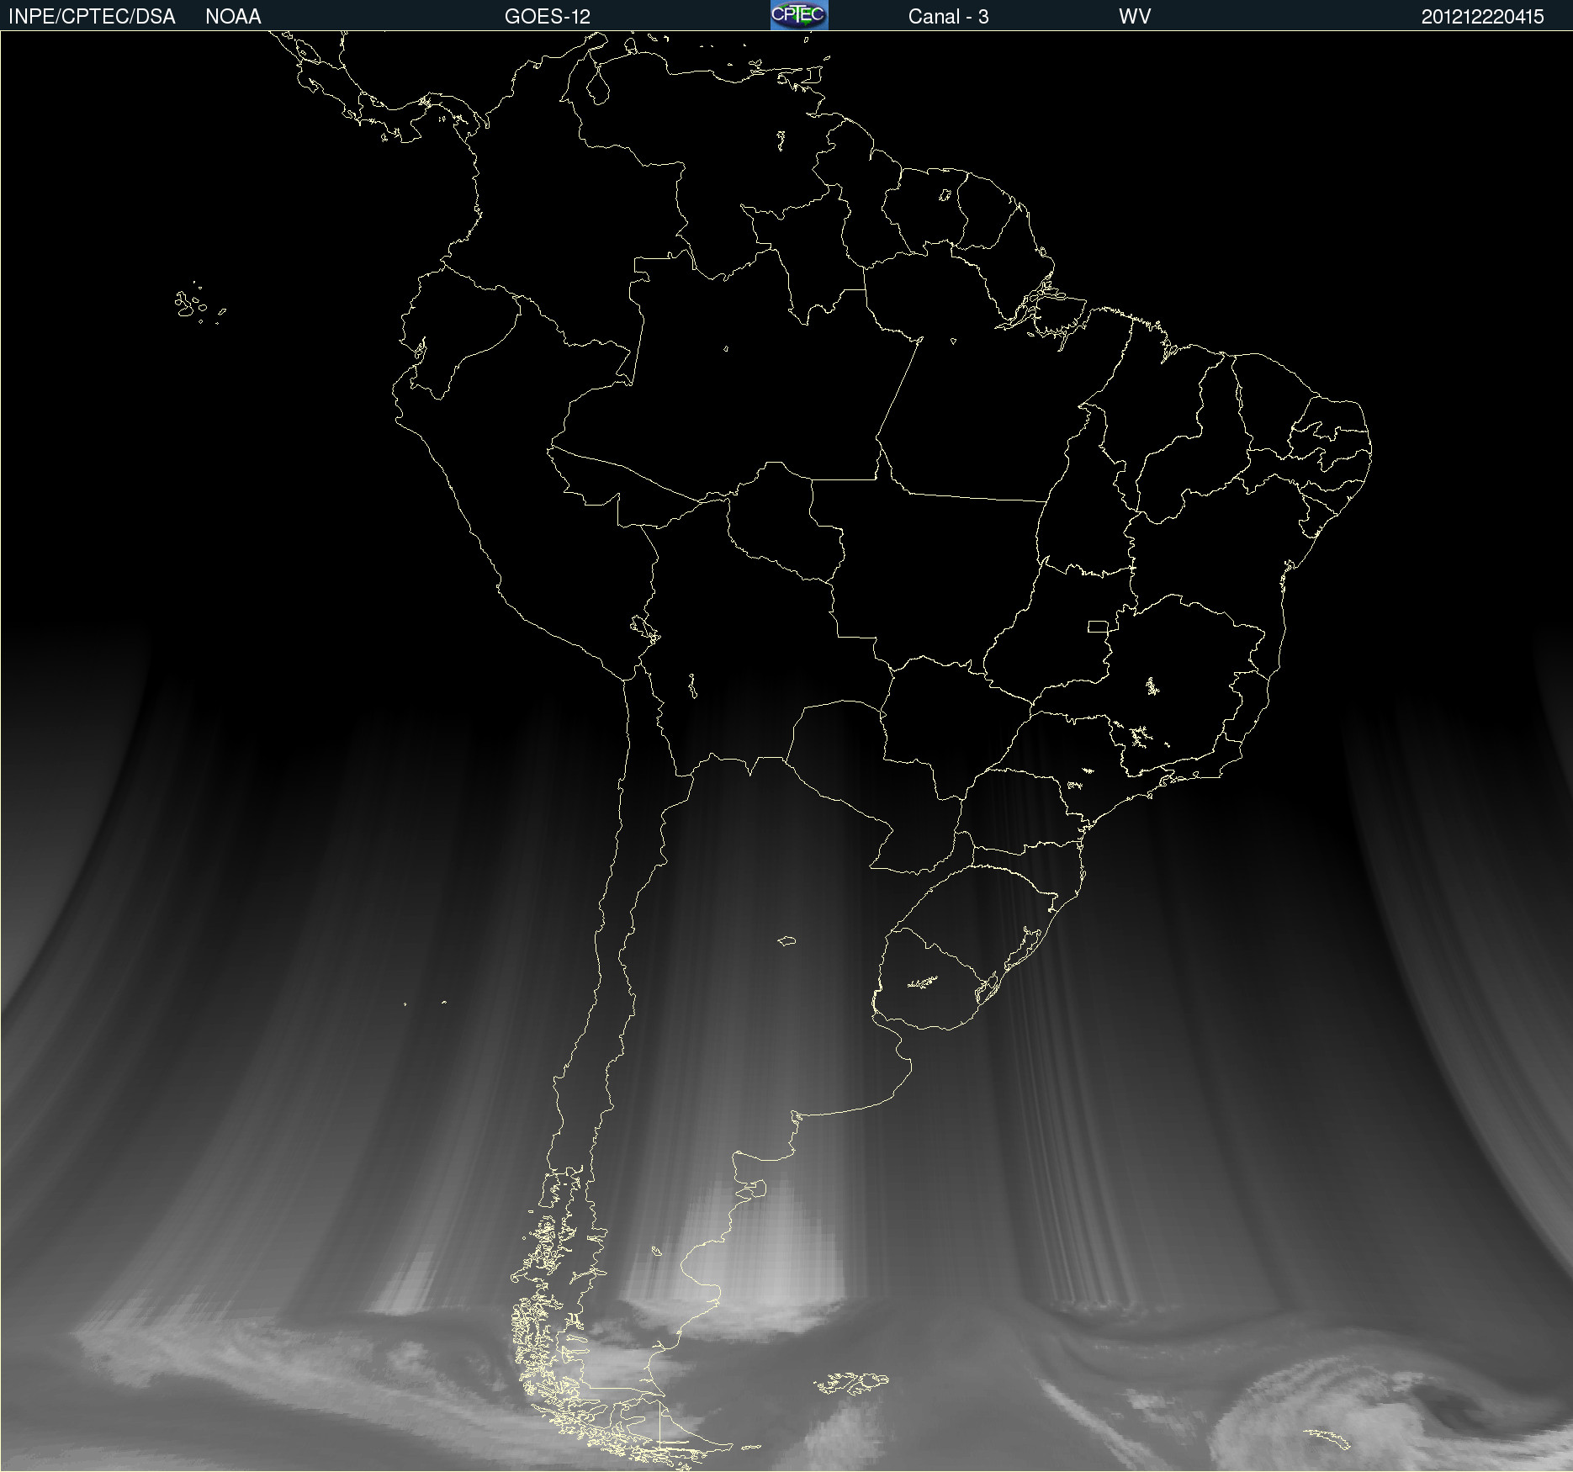Click the CPTEC logo in the header
This screenshot has width=1573, height=1472.
point(799,15)
